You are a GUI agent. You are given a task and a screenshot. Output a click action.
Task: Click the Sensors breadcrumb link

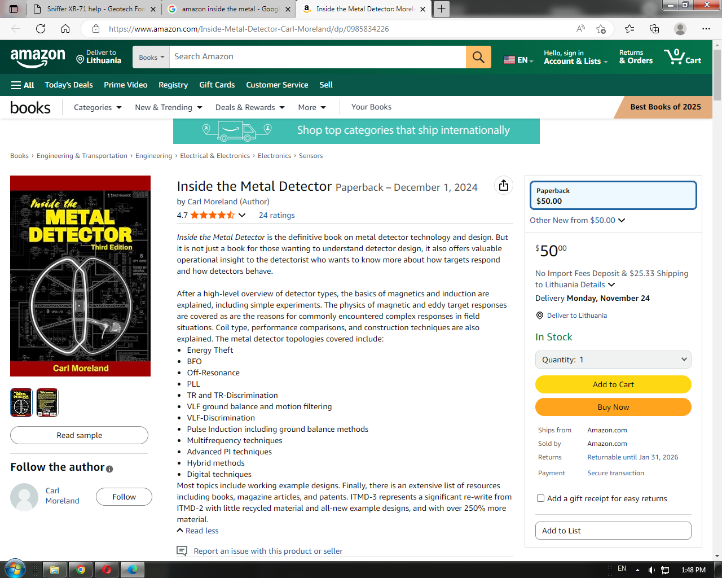(311, 156)
